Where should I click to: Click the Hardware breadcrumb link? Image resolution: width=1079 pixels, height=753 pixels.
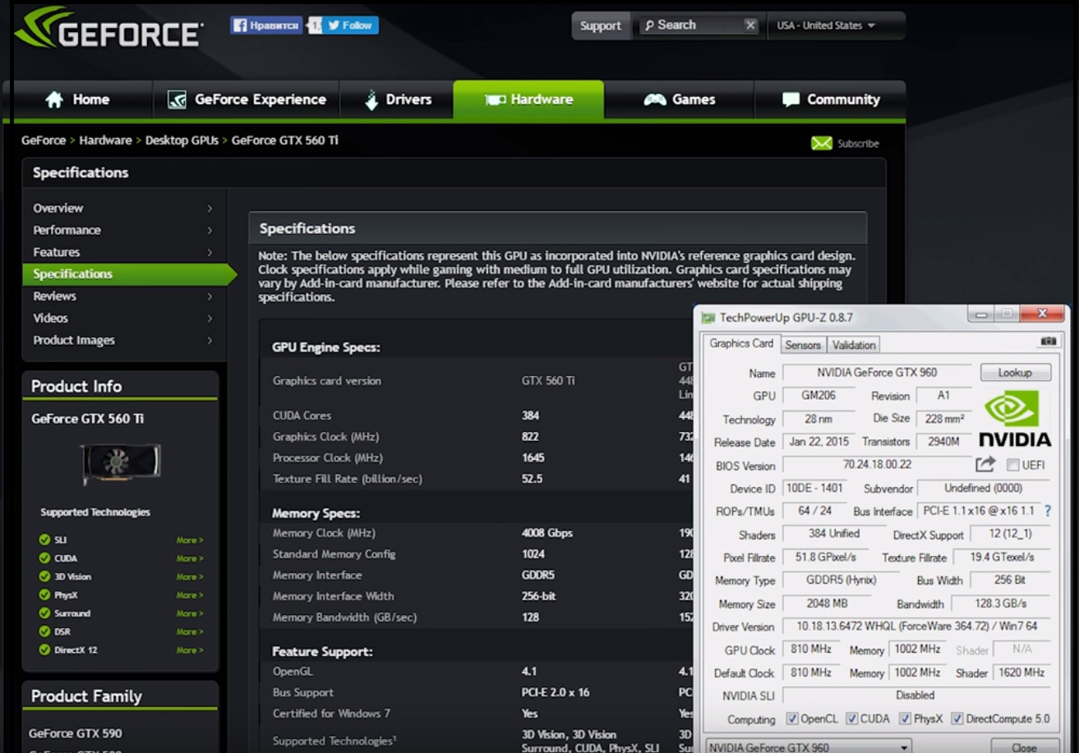(x=105, y=140)
